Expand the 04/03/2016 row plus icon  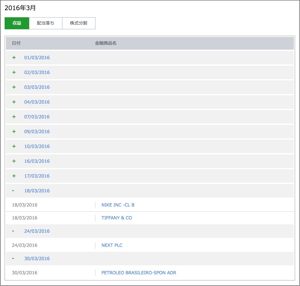coord(14,102)
